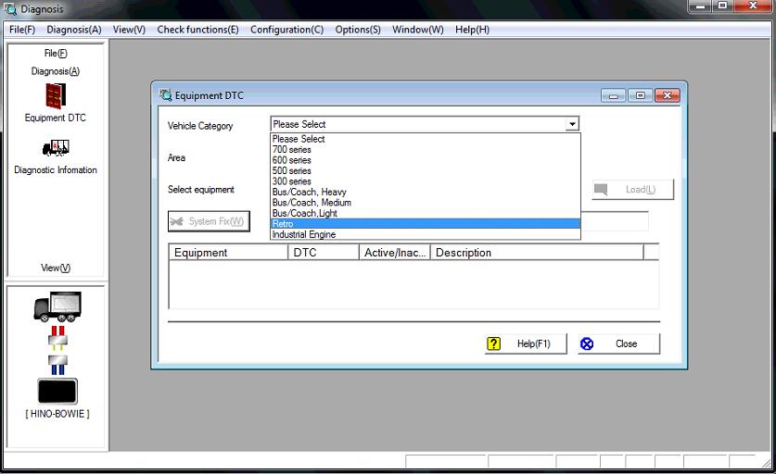Click the File(F) sidebar panel header

click(x=56, y=54)
